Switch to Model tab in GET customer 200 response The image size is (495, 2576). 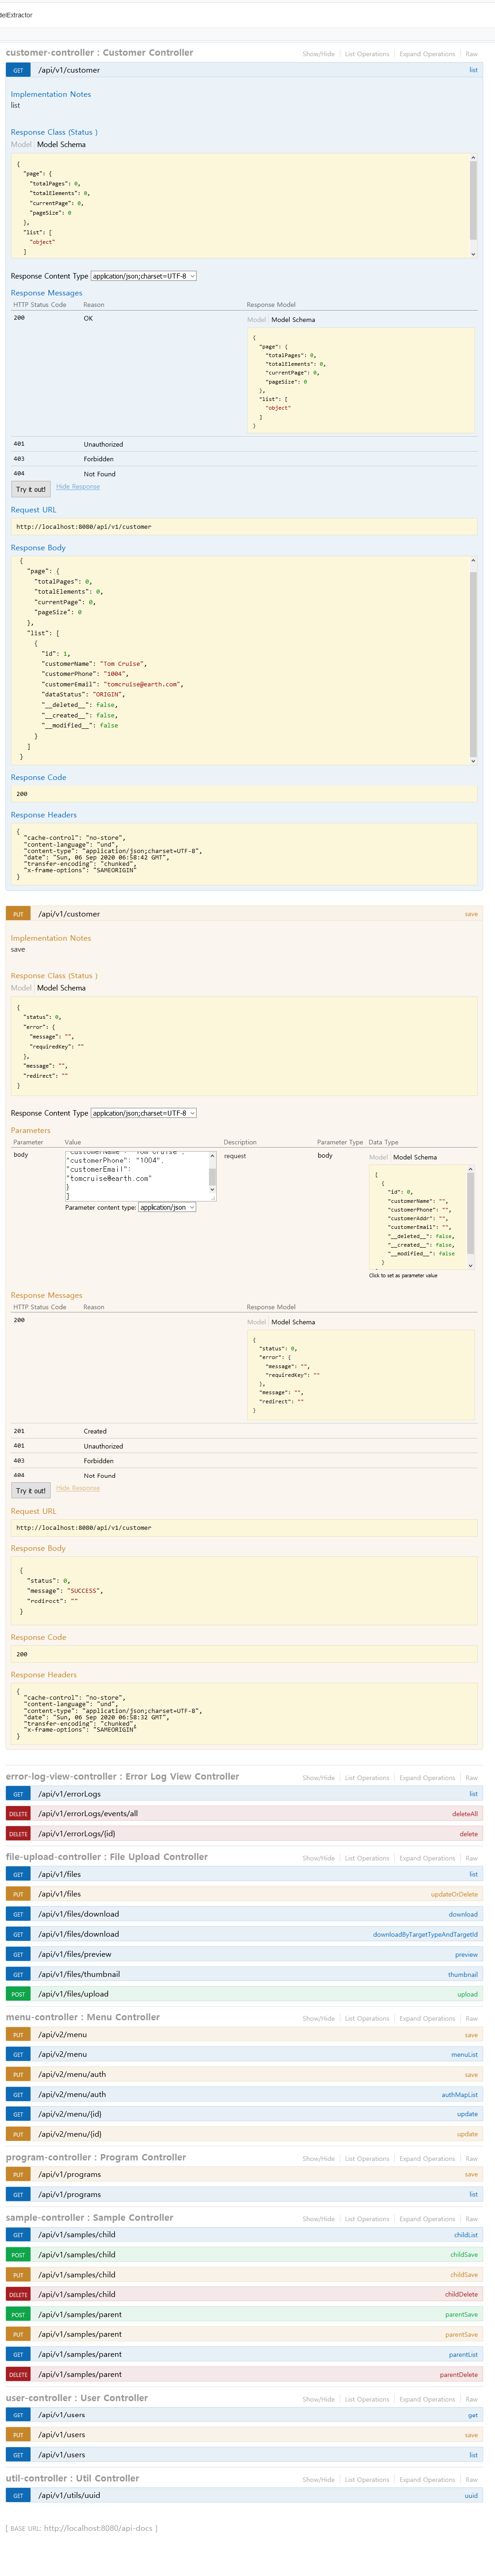click(x=256, y=320)
